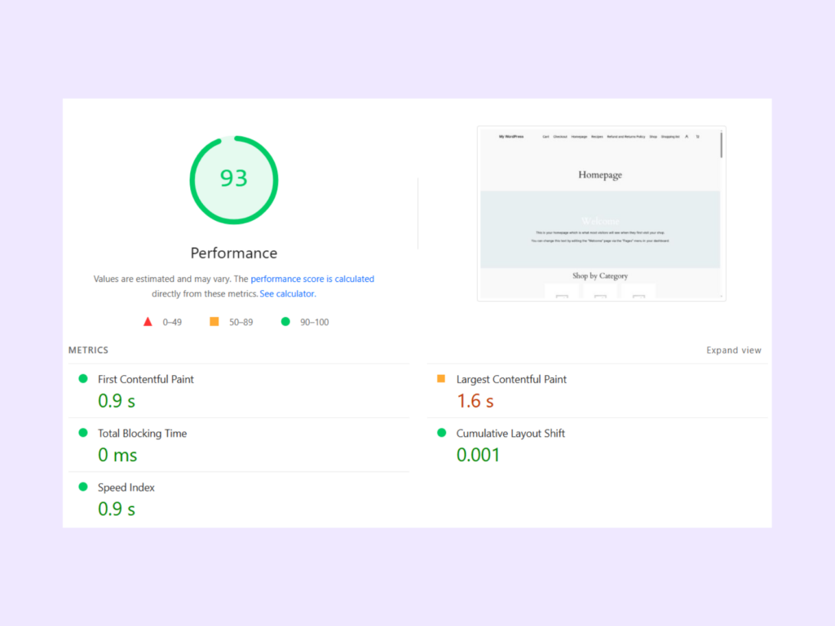Click the scrollbar in the page preview
The image size is (835, 626).
(721, 143)
